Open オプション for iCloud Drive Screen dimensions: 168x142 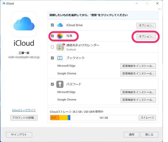pos(146,25)
